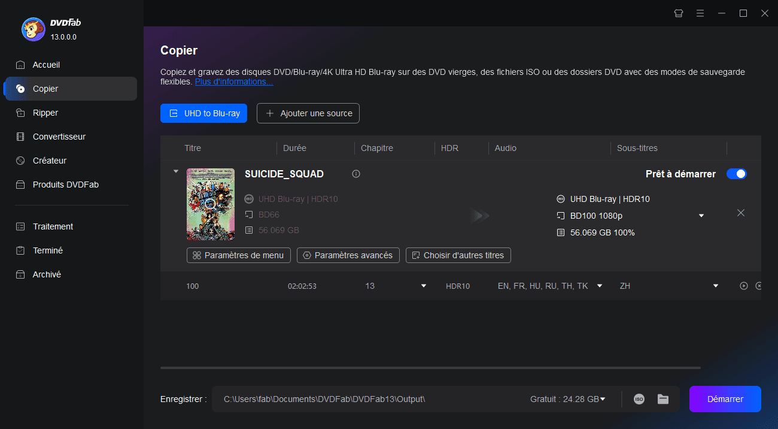
Task: Select Copier module in sidebar
Action: click(x=71, y=89)
